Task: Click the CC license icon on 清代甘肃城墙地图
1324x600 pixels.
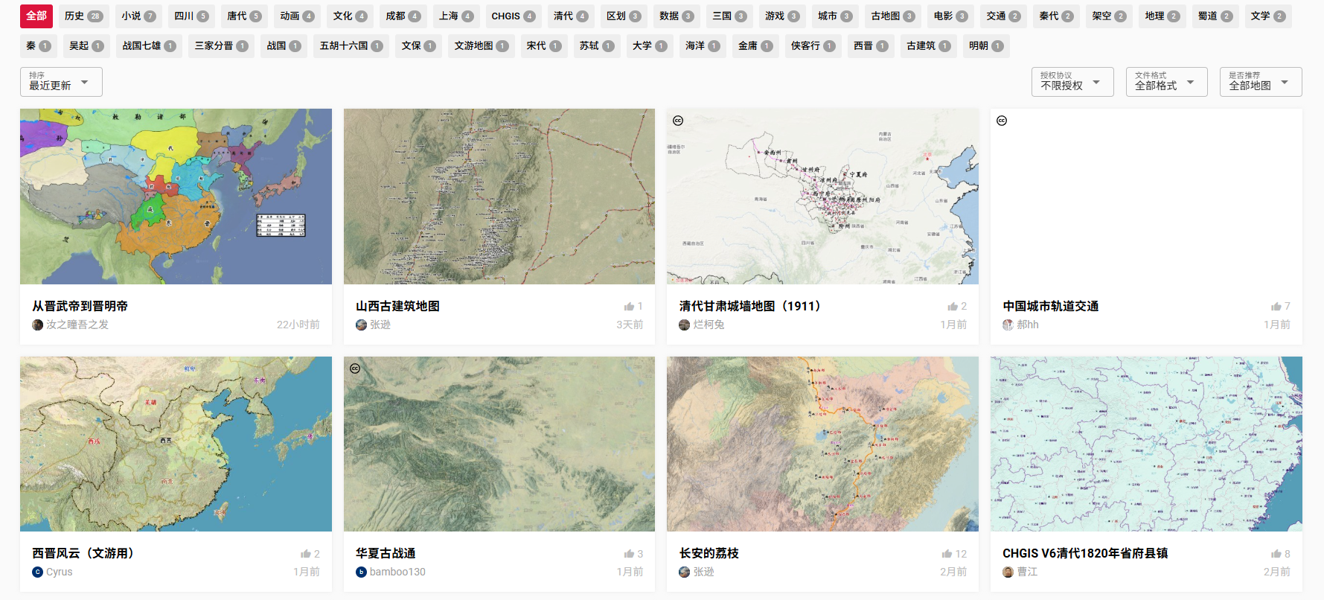Action: tap(678, 121)
